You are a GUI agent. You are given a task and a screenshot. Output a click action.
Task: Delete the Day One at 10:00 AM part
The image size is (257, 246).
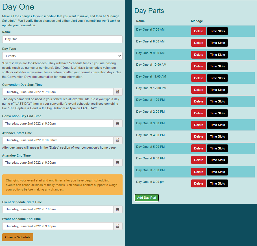(199, 67)
